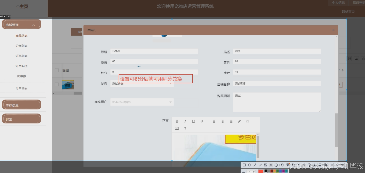The width and height of the screenshot is (365, 173).
Task: Close the 详情页 dialog
Action: coord(333,30)
